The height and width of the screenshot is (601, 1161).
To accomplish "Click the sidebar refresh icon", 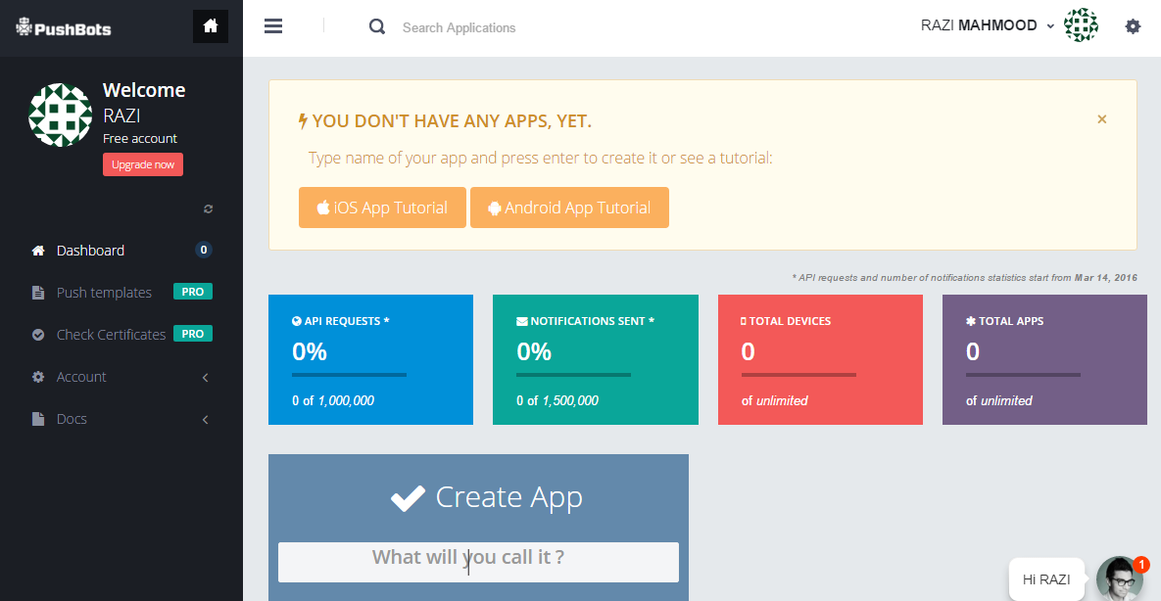I will 208,208.
